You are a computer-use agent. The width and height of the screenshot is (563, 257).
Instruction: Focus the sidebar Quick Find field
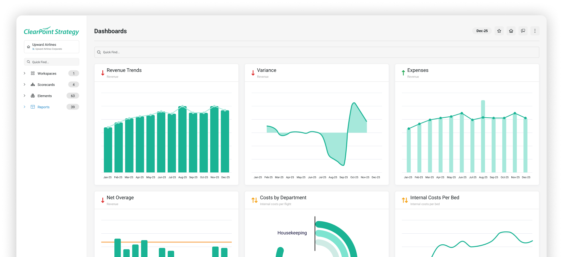[52, 62]
